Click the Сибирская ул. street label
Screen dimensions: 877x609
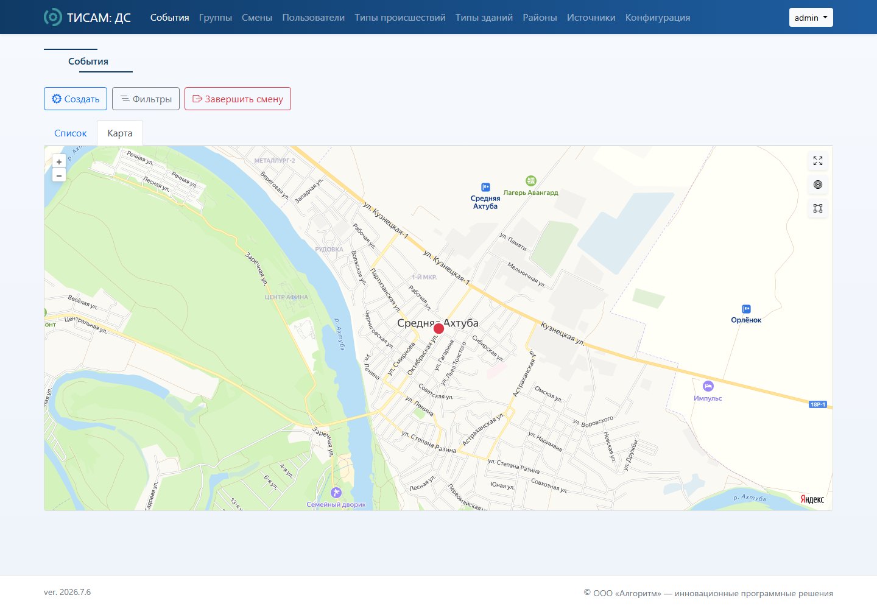point(488,349)
